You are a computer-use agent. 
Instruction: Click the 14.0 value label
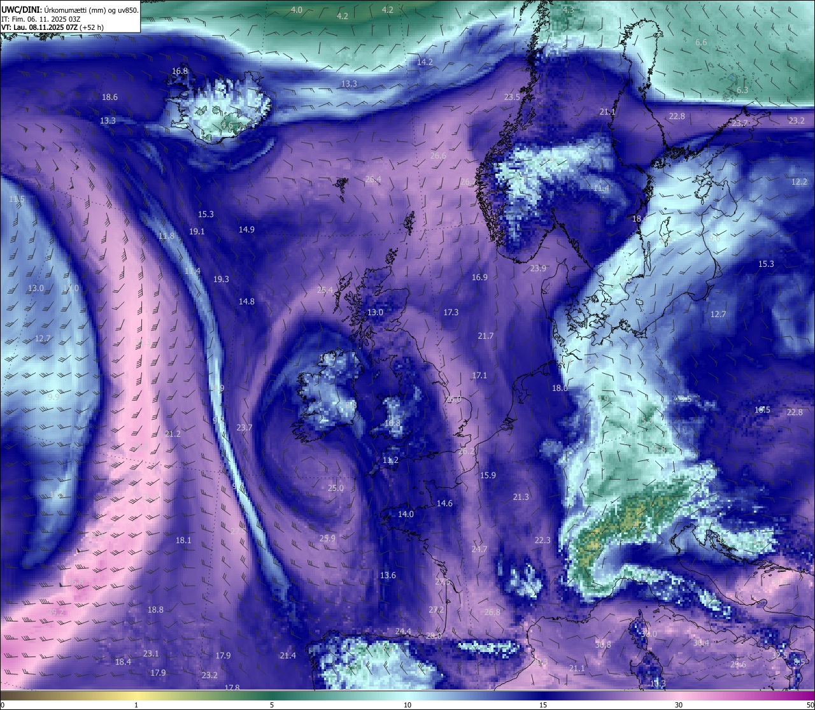click(406, 515)
